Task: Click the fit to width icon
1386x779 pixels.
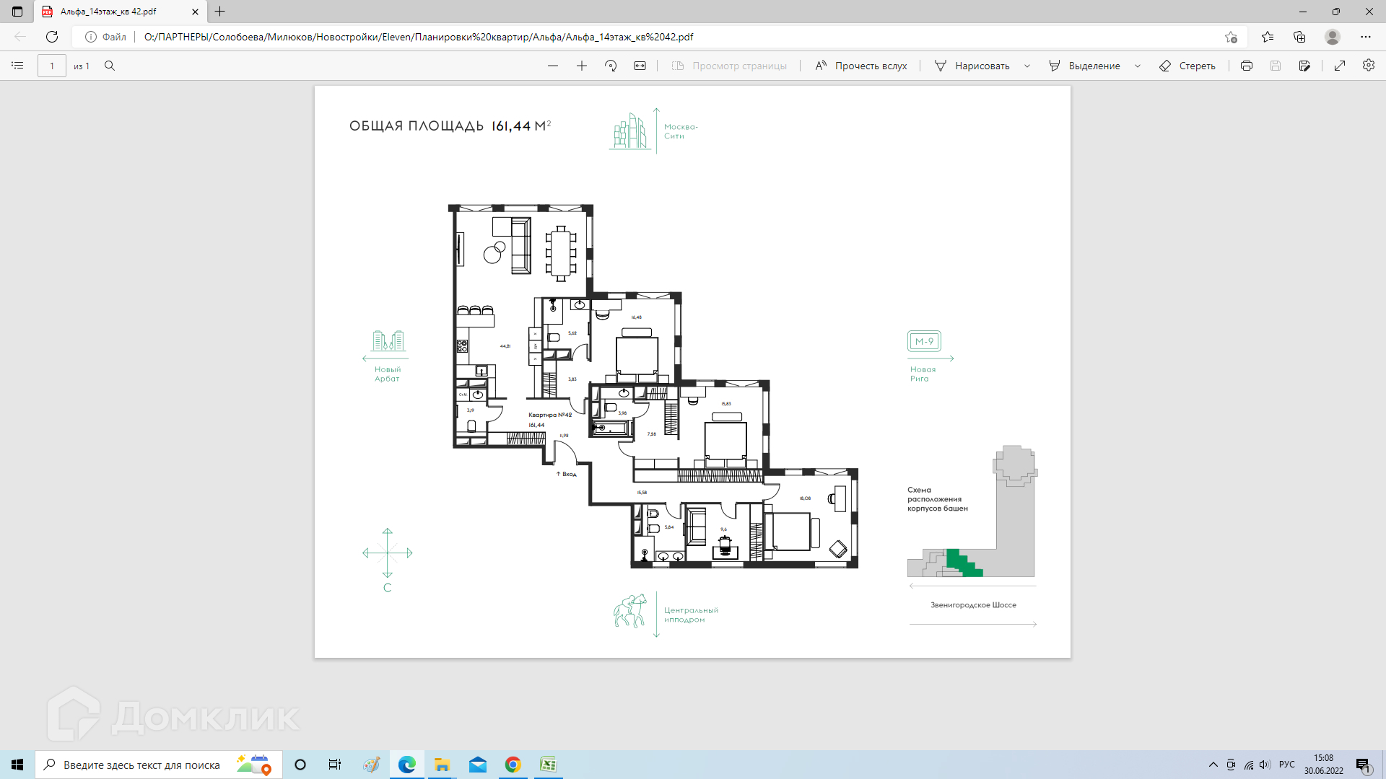Action: (x=640, y=66)
